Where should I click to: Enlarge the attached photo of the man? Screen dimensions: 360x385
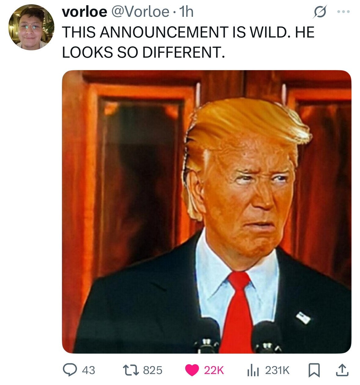pyautogui.click(x=206, y=212)
